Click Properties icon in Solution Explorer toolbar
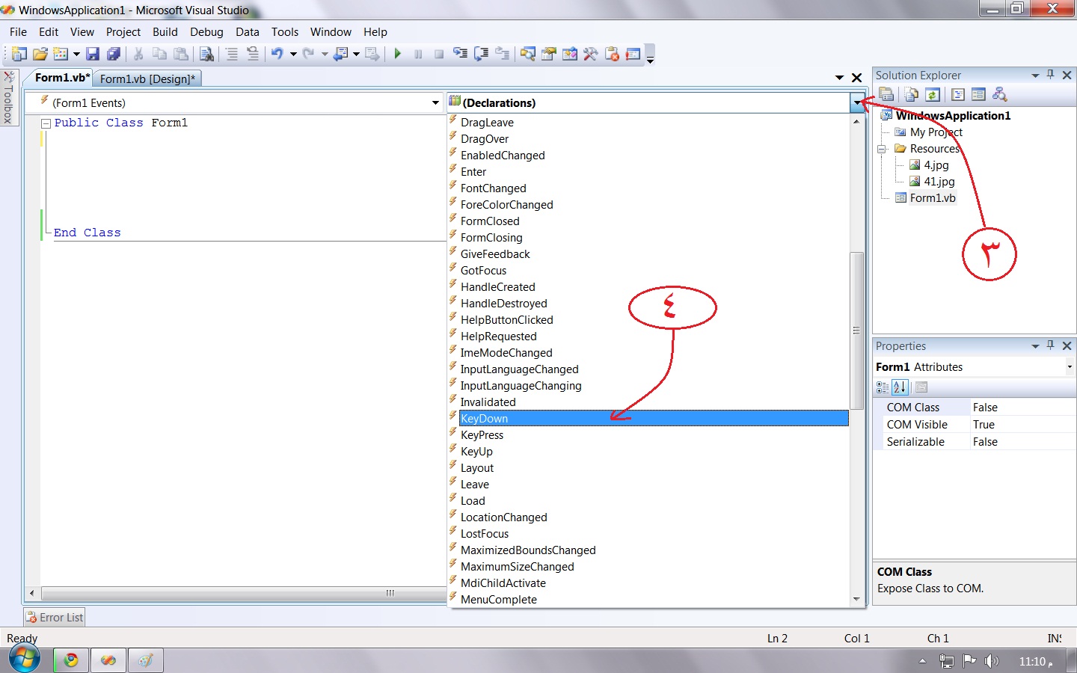The image size is (1077, 673). pyautogui.click(x=886, y=94)
